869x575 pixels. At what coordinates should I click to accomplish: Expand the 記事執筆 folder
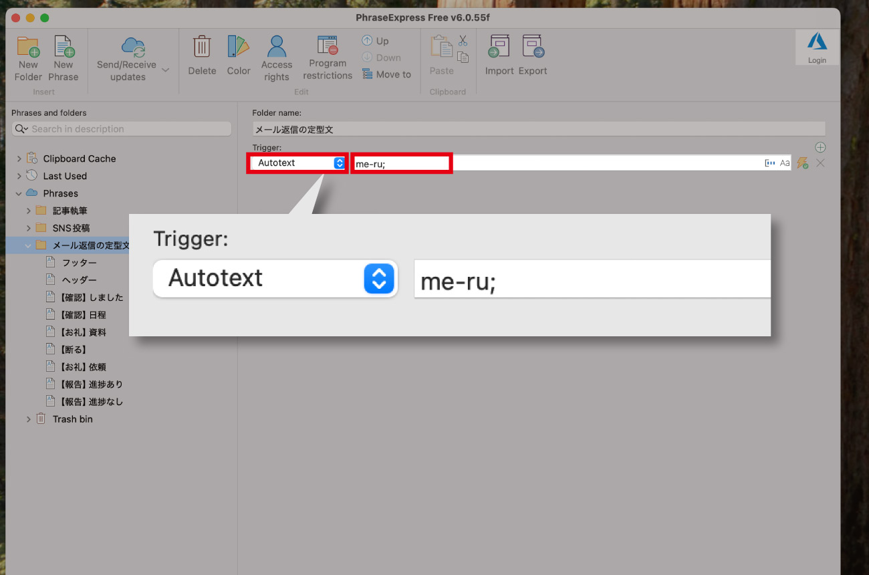tap(28, 211)
